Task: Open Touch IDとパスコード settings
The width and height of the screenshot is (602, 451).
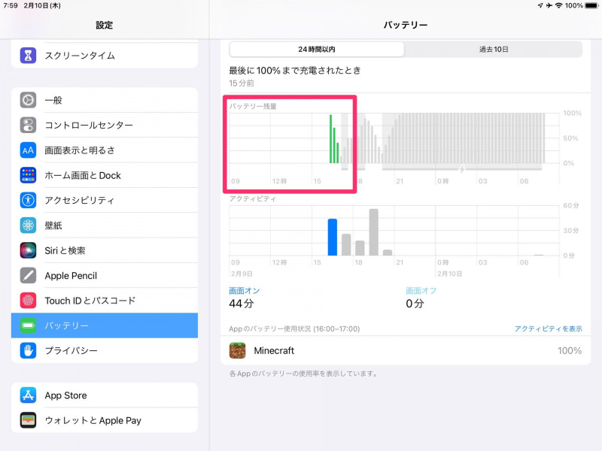Action: (105, 301)
